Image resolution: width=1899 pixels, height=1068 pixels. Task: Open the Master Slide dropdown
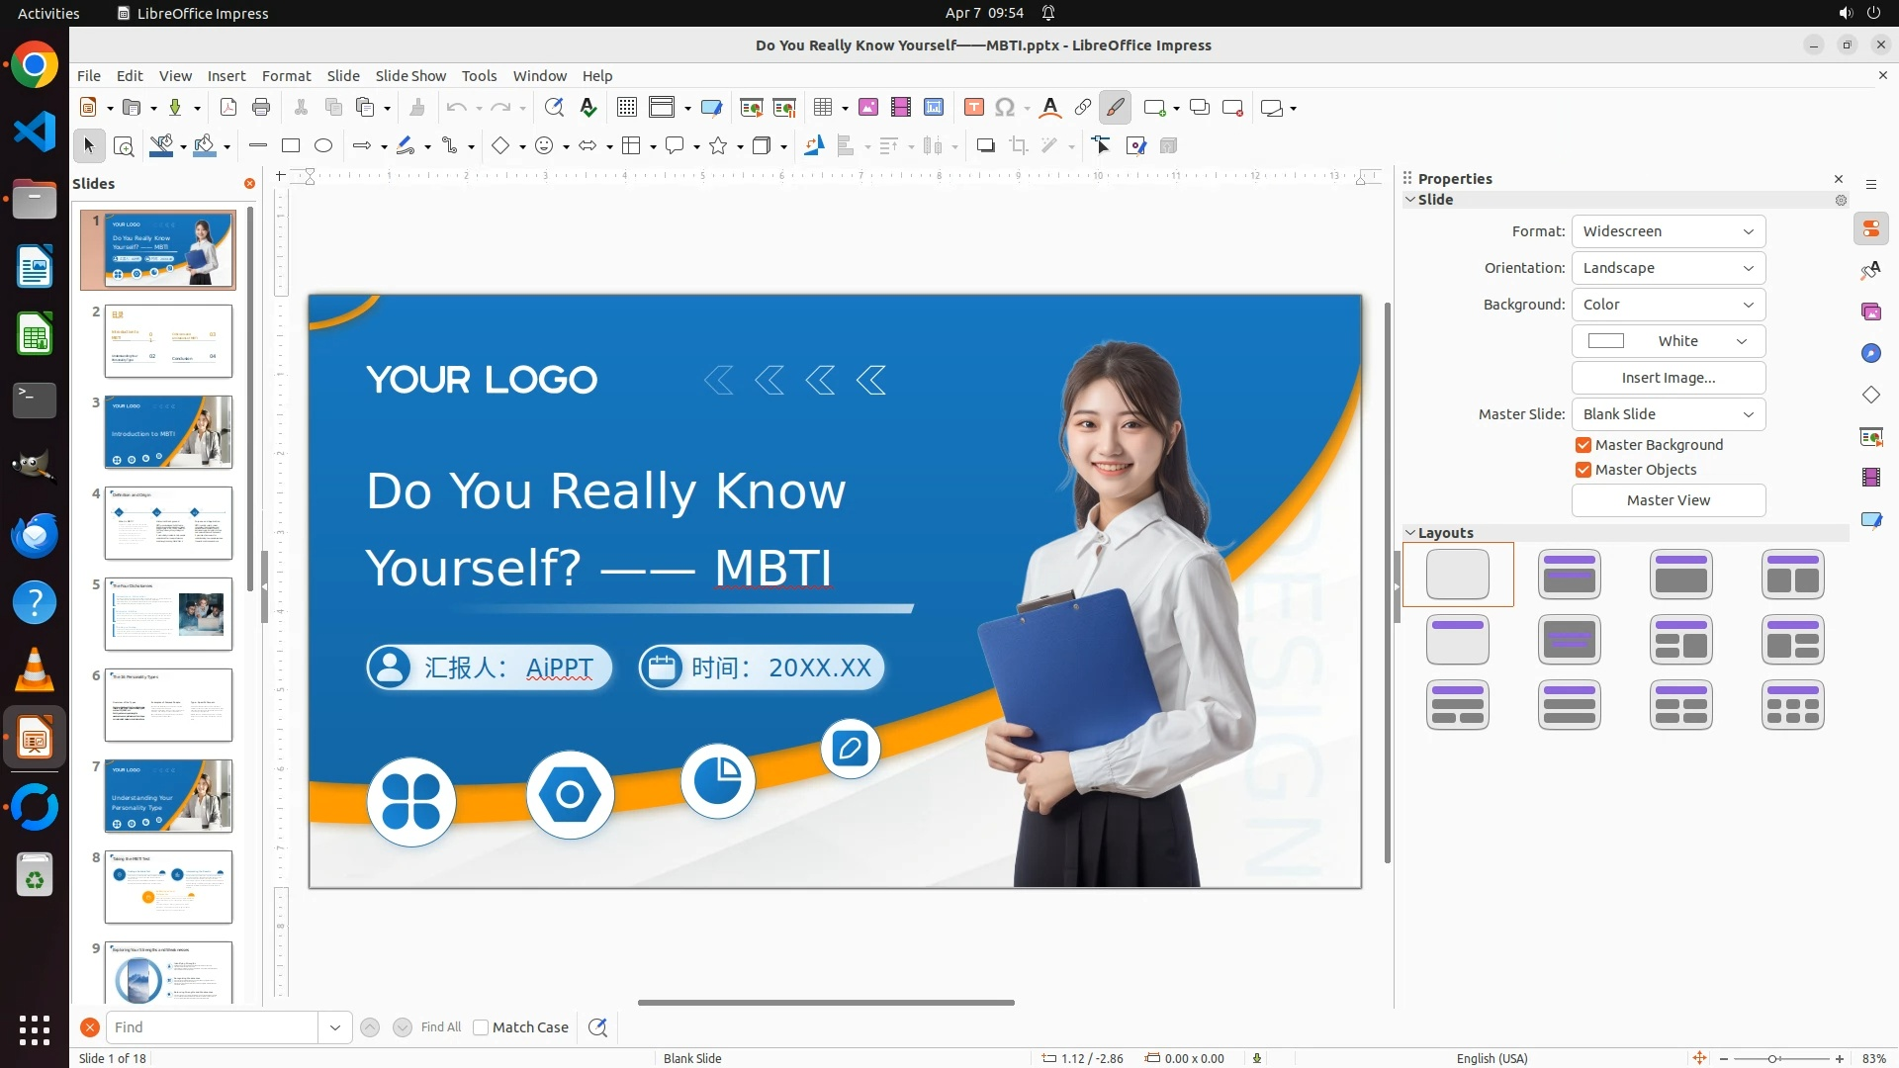(1668, 414)
